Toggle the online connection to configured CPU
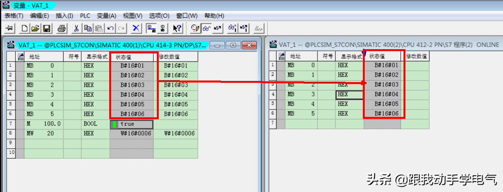The width and height of the screenshot is (503, 192). tap(151, 28)
